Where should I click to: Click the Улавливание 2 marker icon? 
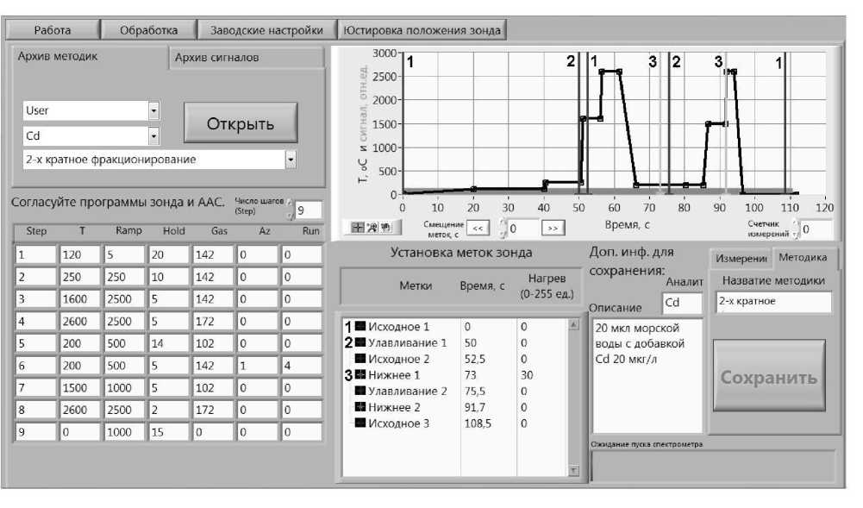pyautogui.click(x=360, y=391)
